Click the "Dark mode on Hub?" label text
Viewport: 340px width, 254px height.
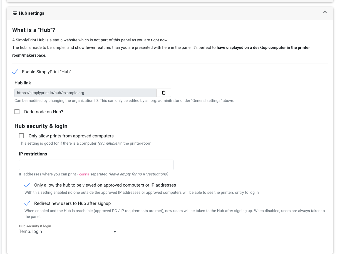[44, 112]
